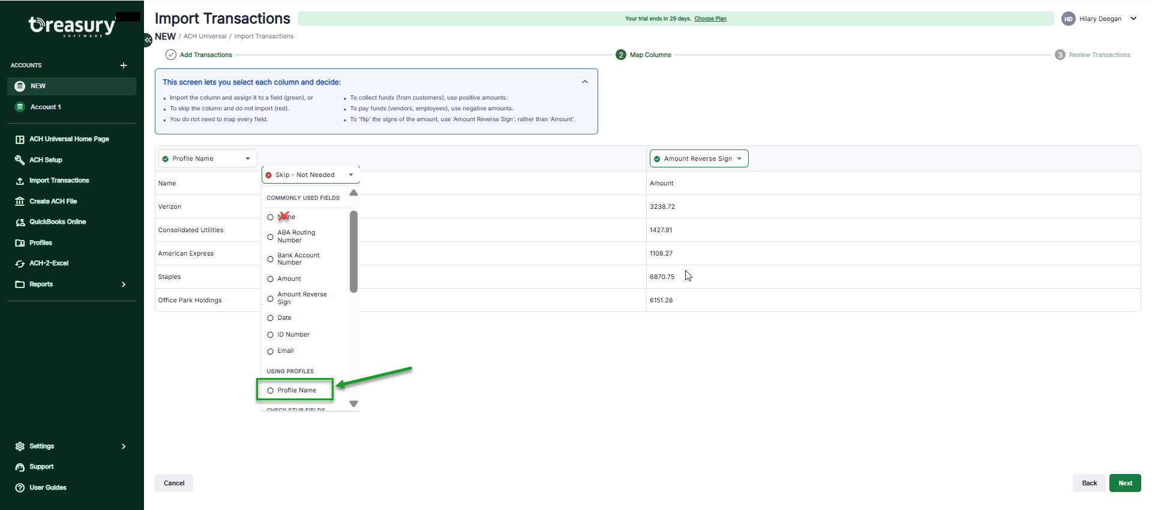Select the ID Number radio option
The image size is (1152, 510).
pos(271,335)
